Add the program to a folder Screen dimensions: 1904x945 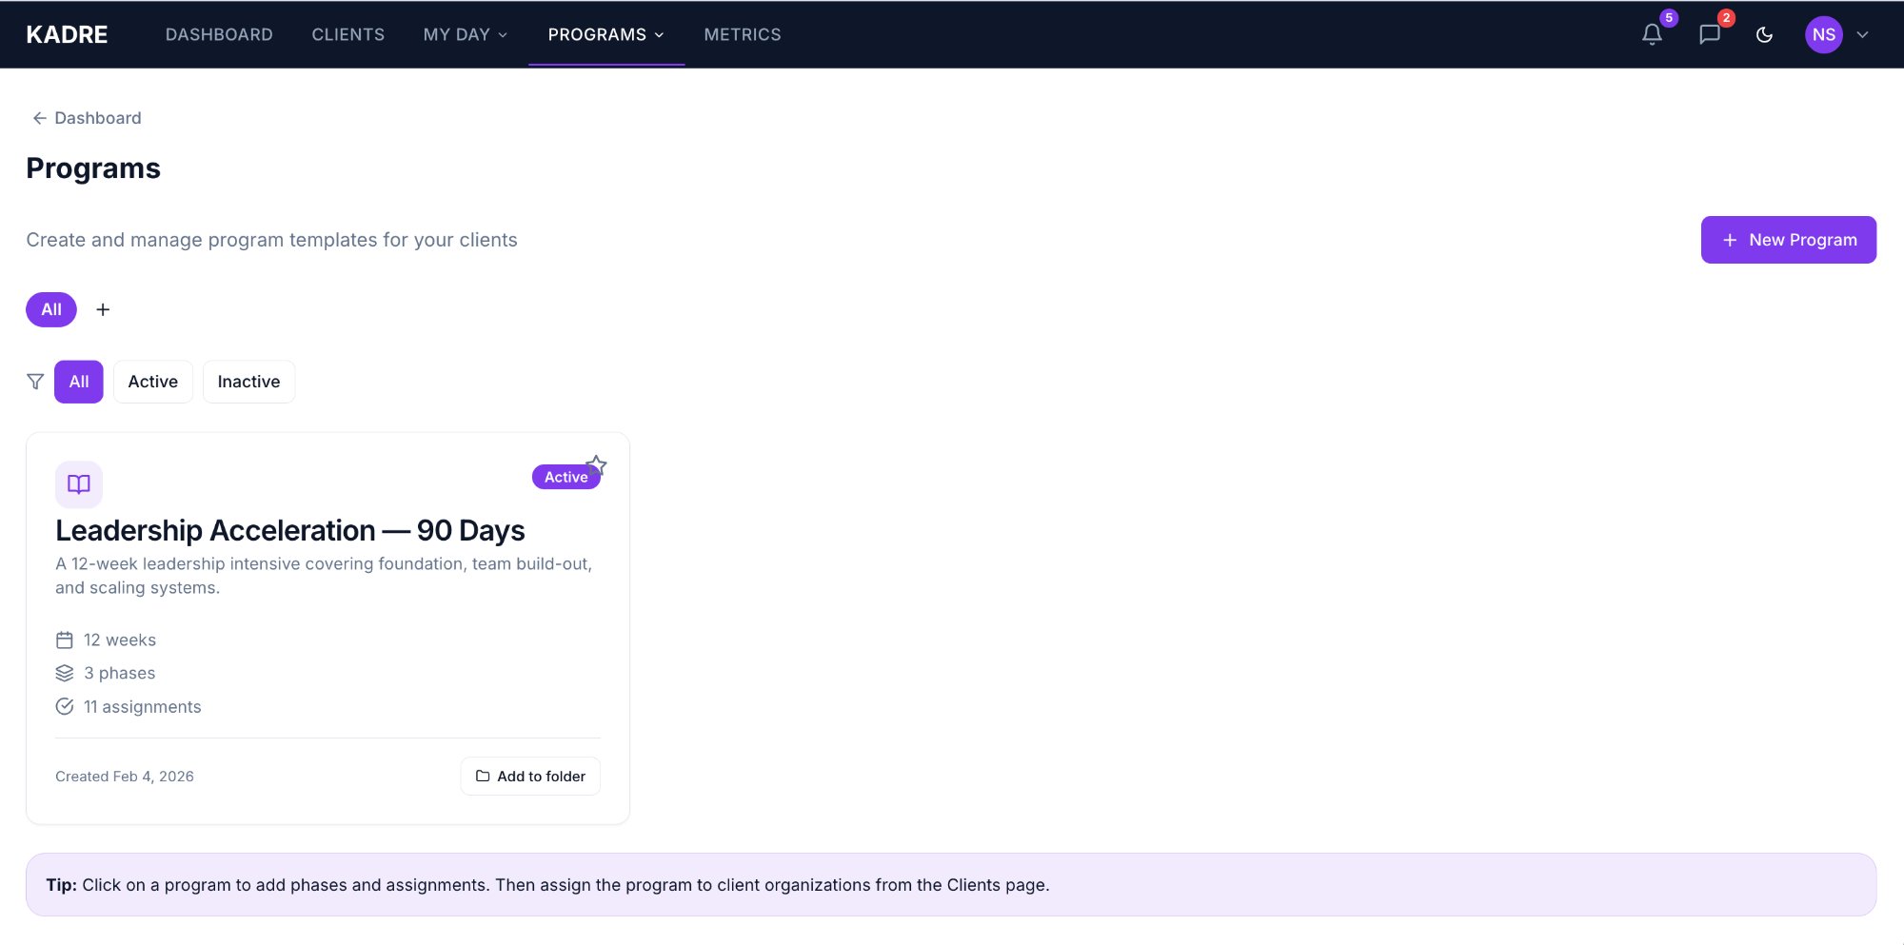pyautogui.click(x=530, y=776)
